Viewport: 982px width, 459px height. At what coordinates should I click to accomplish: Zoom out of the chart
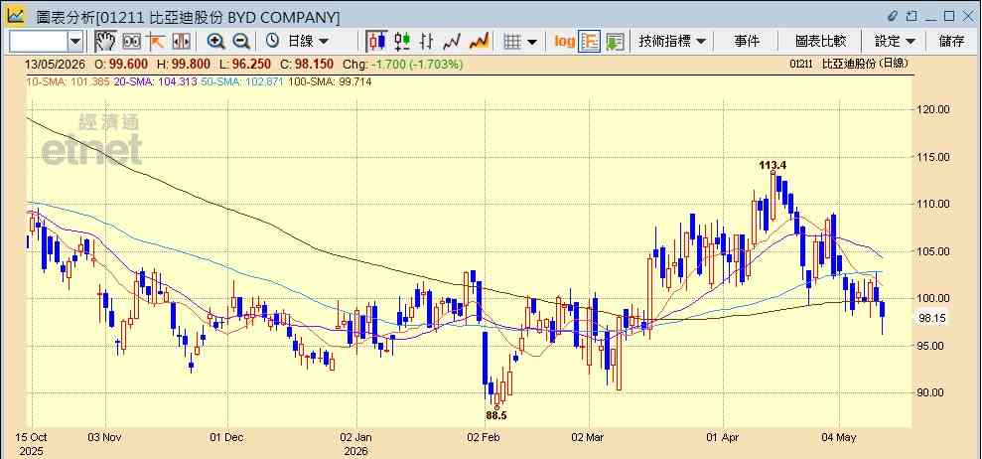241,42
